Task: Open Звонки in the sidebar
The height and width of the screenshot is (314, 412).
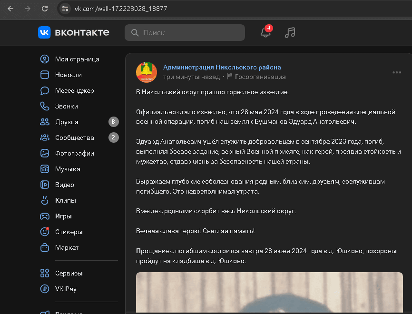Action: click(67, 106)
